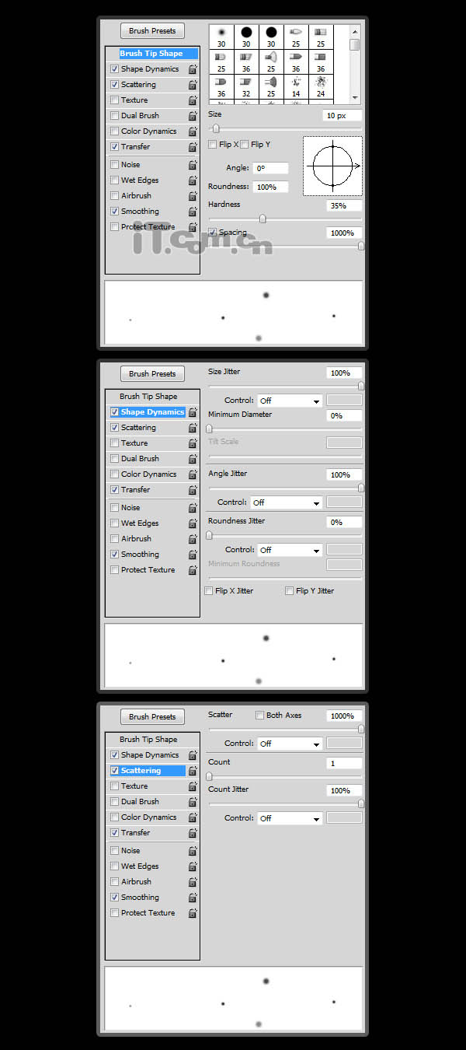Enable the Flip X Jitter checkbox
Screen dimensions: 466x1050
click(x=209, y=591)
